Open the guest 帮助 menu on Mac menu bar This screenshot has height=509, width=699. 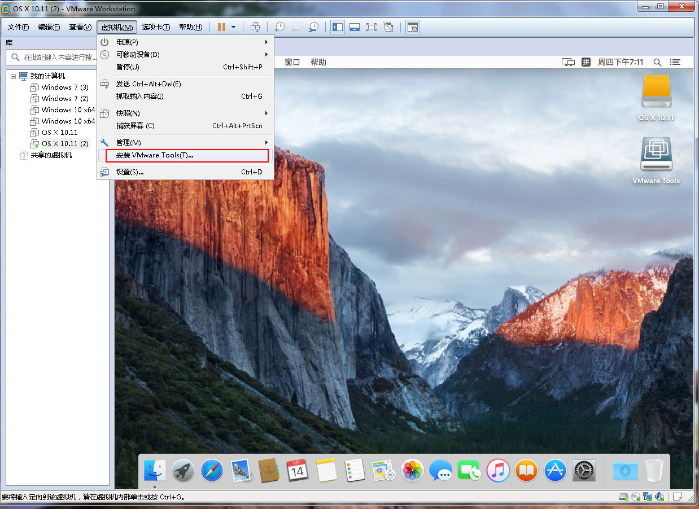(318, 62)
